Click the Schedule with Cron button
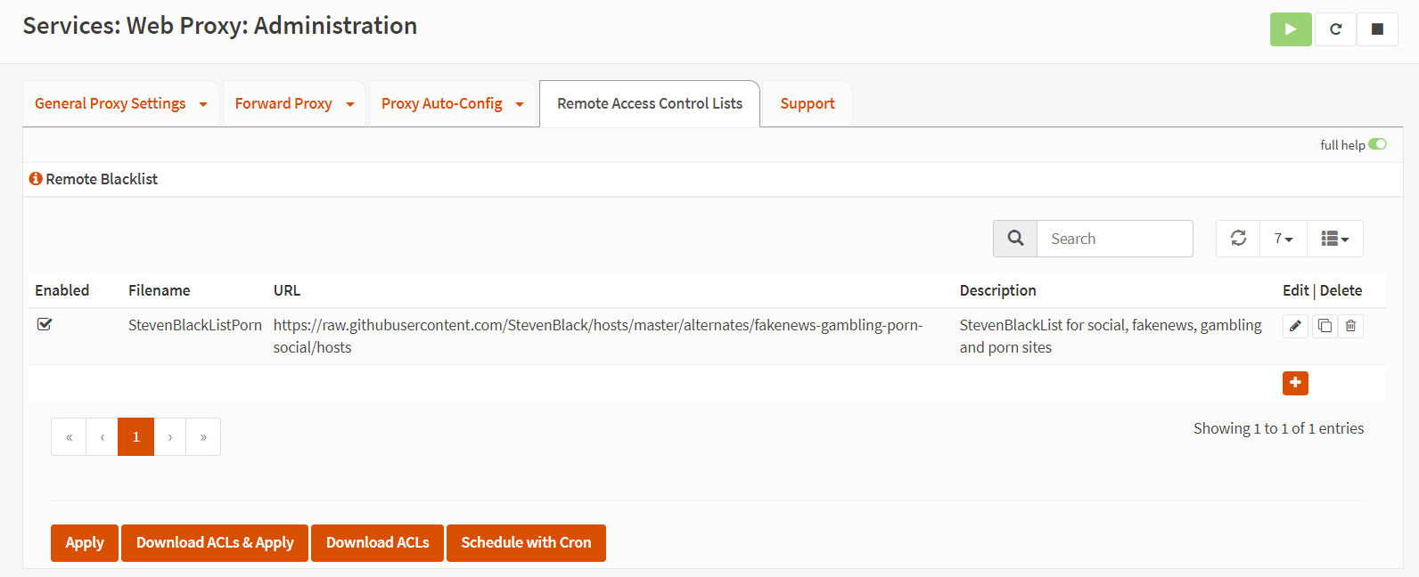Viewport: 1419px width, 577px height. [526, 543]
